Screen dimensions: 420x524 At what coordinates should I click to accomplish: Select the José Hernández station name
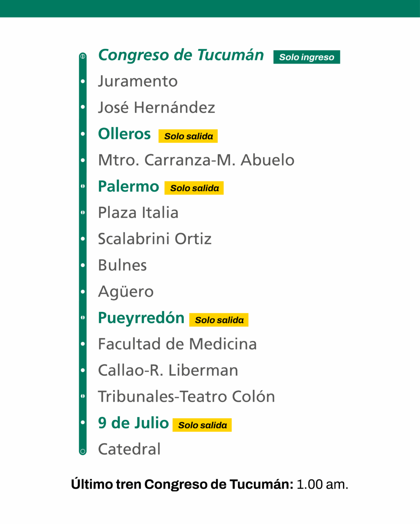point(156,108)
